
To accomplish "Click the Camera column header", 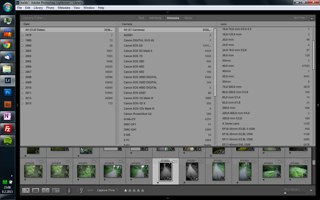I will [x=168, y=24].
